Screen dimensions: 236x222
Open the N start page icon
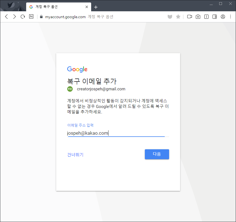tap(31, 17)
